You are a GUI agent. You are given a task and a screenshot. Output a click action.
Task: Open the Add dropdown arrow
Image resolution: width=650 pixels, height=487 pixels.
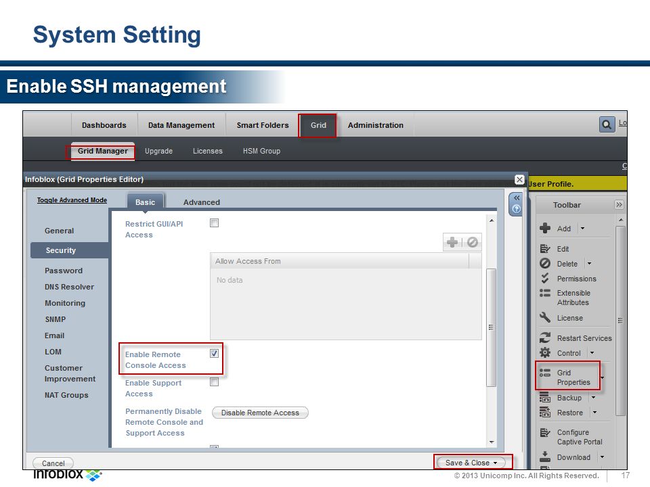click(x=582, y=228)
